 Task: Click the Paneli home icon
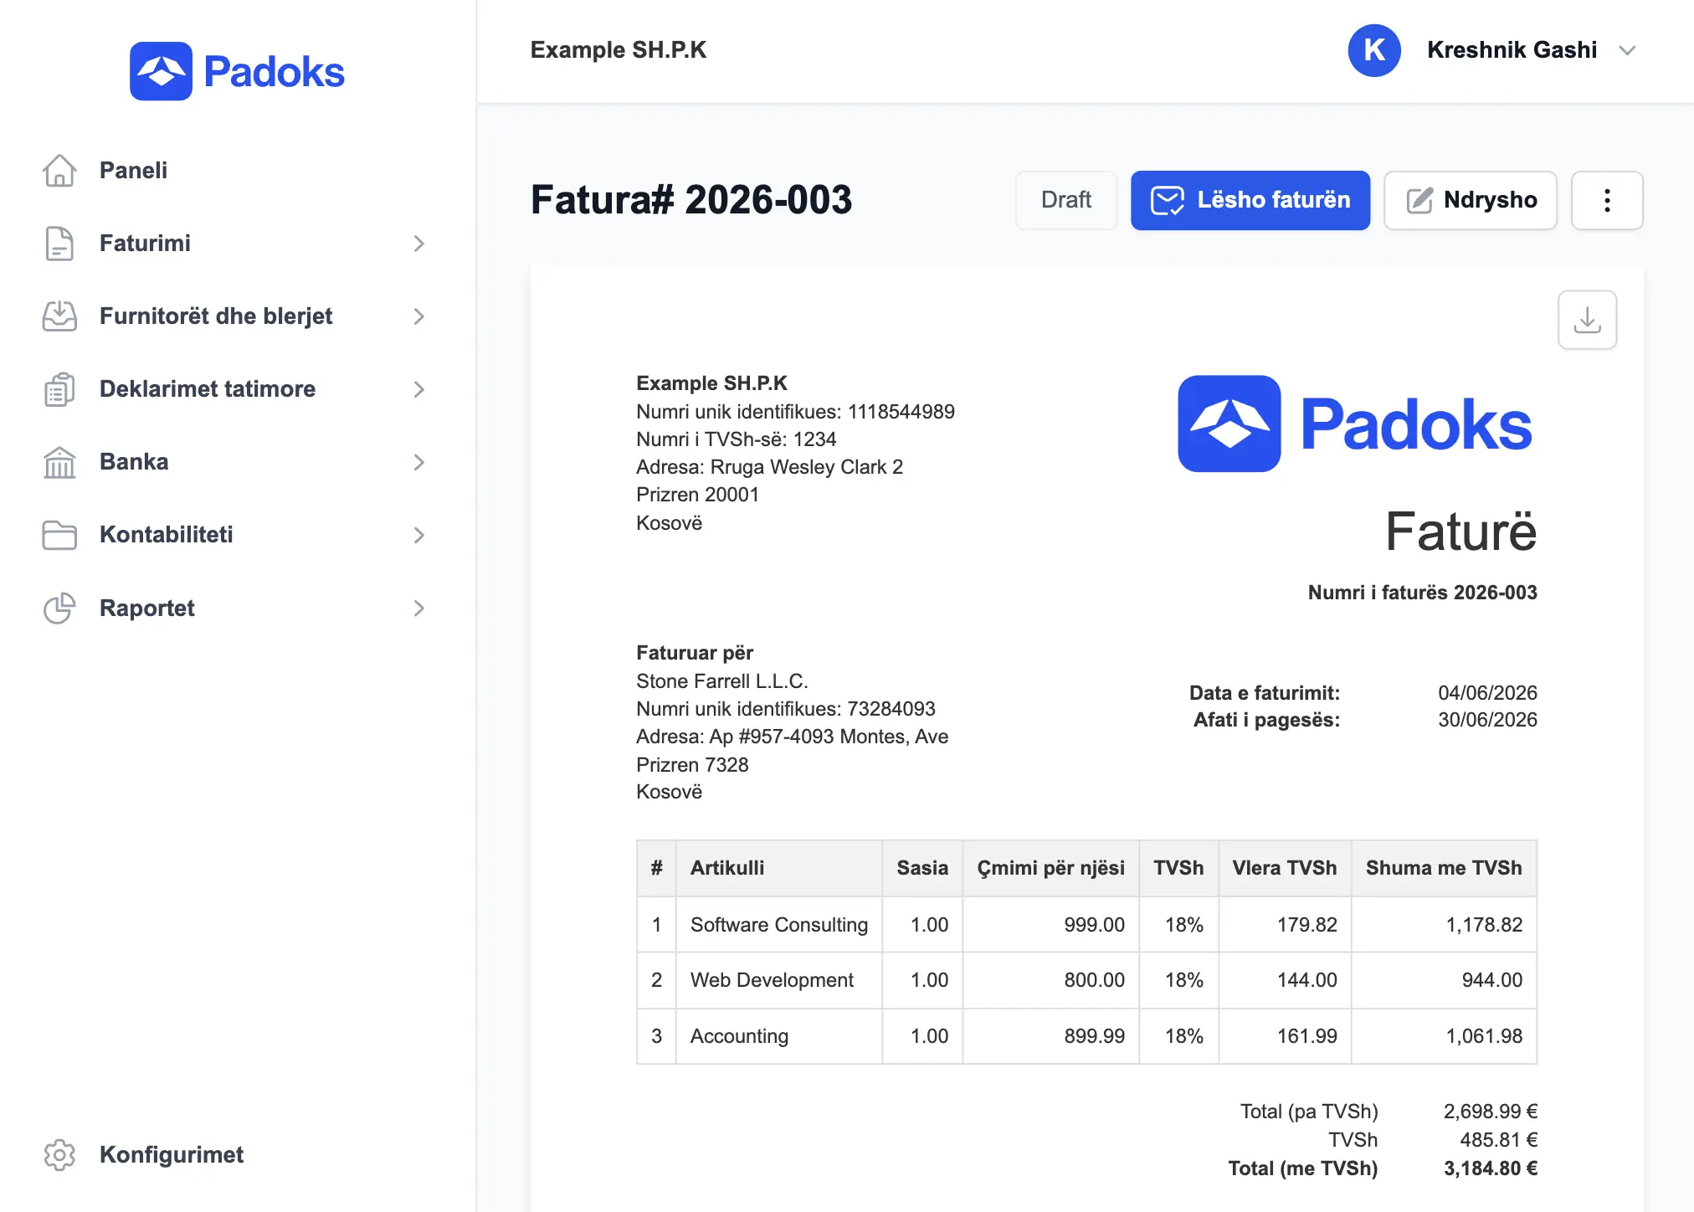pos(59,171)
